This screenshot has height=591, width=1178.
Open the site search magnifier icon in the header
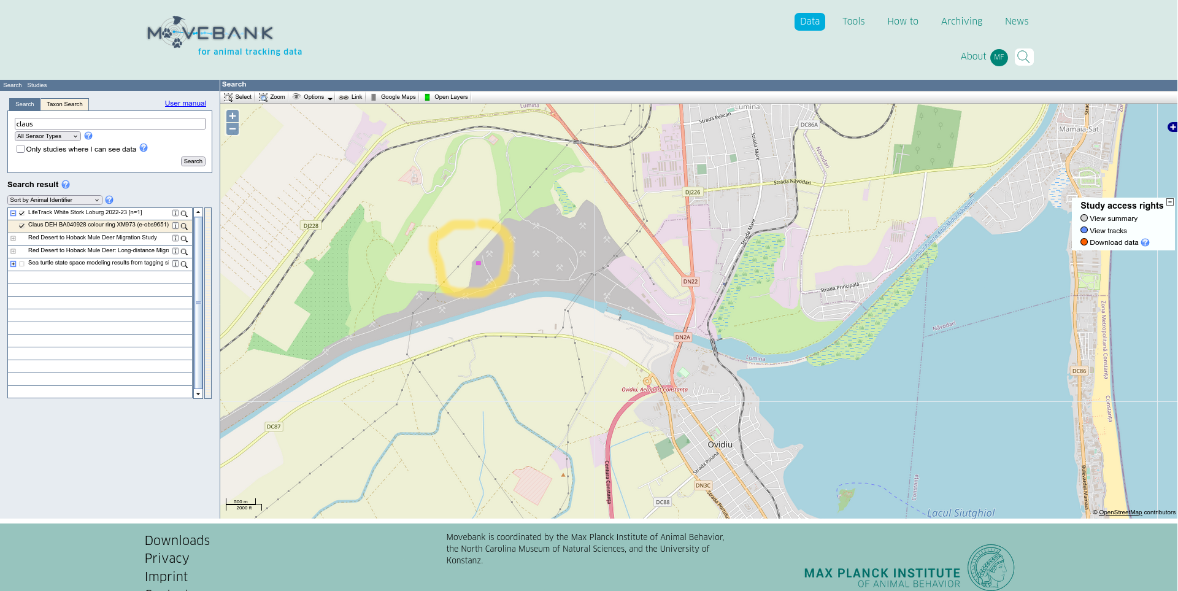[1023, 57]
